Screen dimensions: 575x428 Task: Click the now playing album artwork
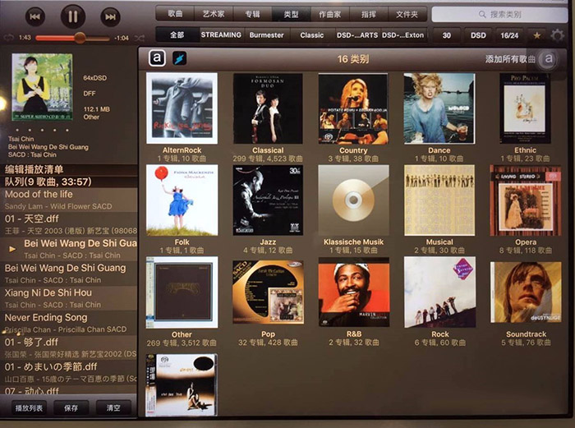coord(42,87)
